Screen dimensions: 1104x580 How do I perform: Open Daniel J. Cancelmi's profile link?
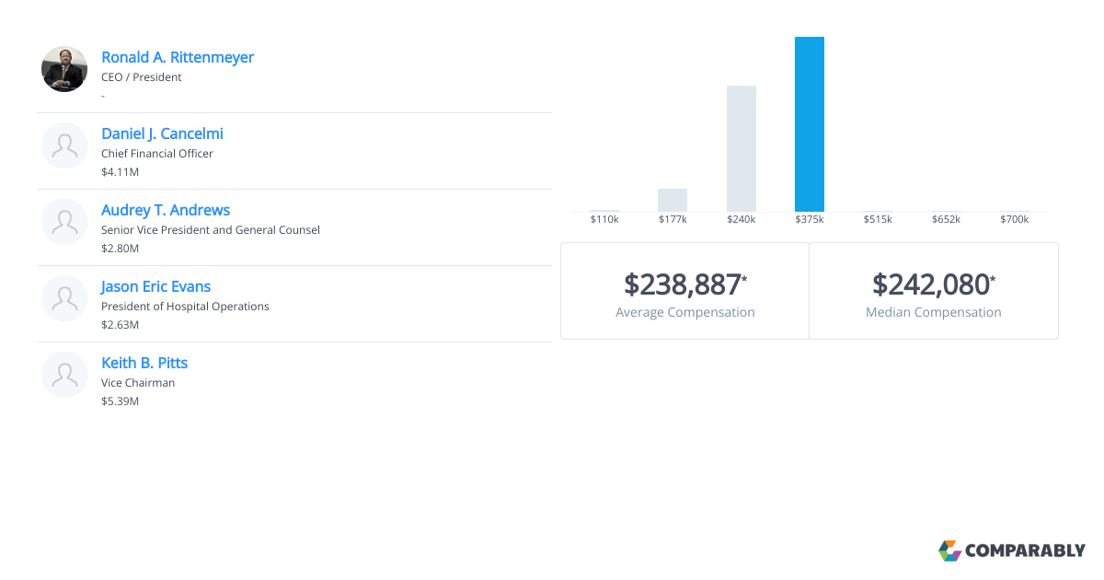click(162, 133)
